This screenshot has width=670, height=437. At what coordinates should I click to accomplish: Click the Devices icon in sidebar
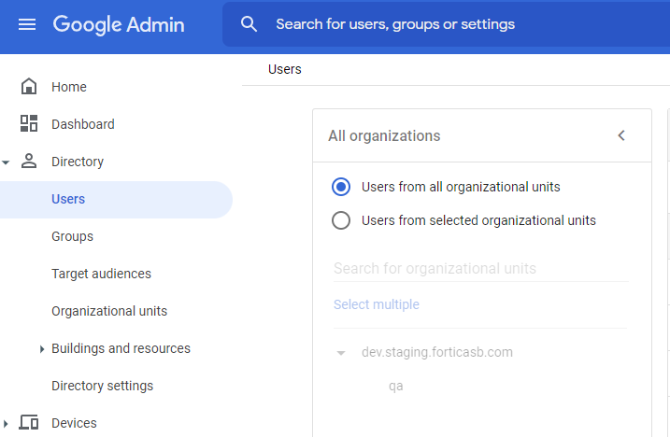click(29, 423)
